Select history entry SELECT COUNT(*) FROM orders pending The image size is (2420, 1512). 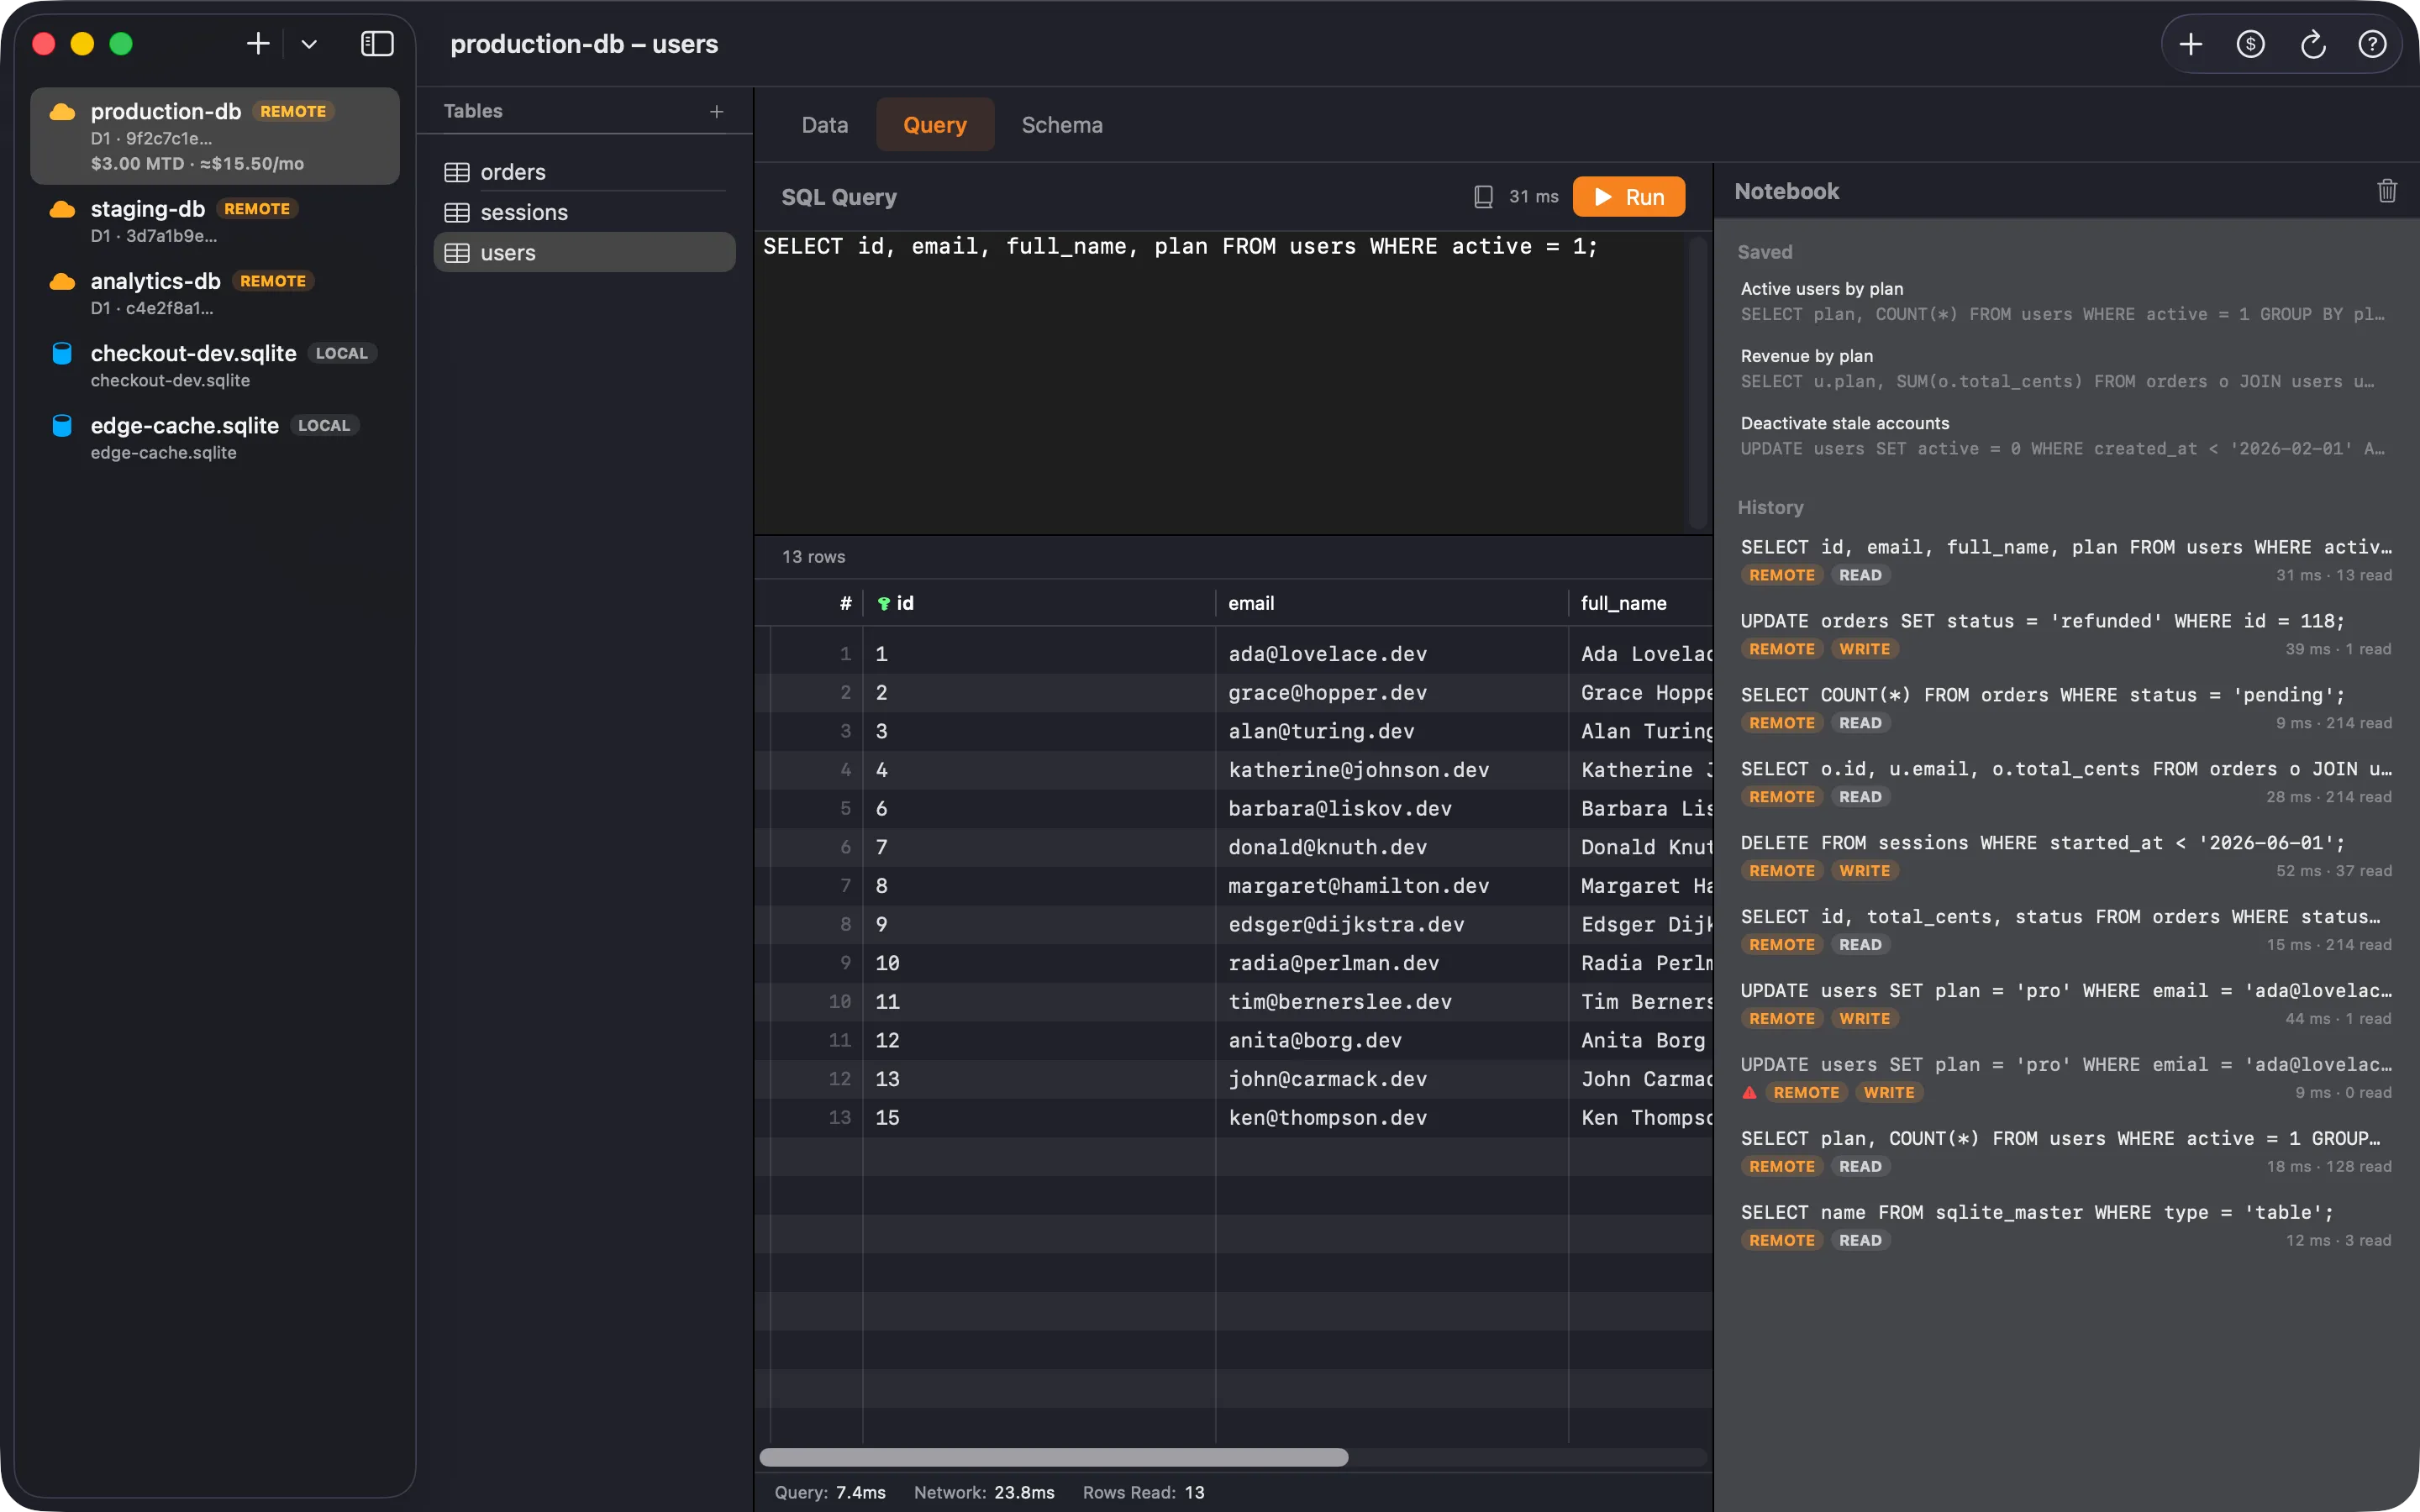coord(2066,708)
